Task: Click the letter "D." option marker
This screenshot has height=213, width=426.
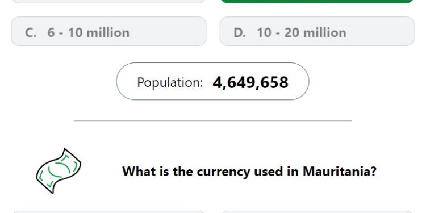Action: click(x=240, y=32)
